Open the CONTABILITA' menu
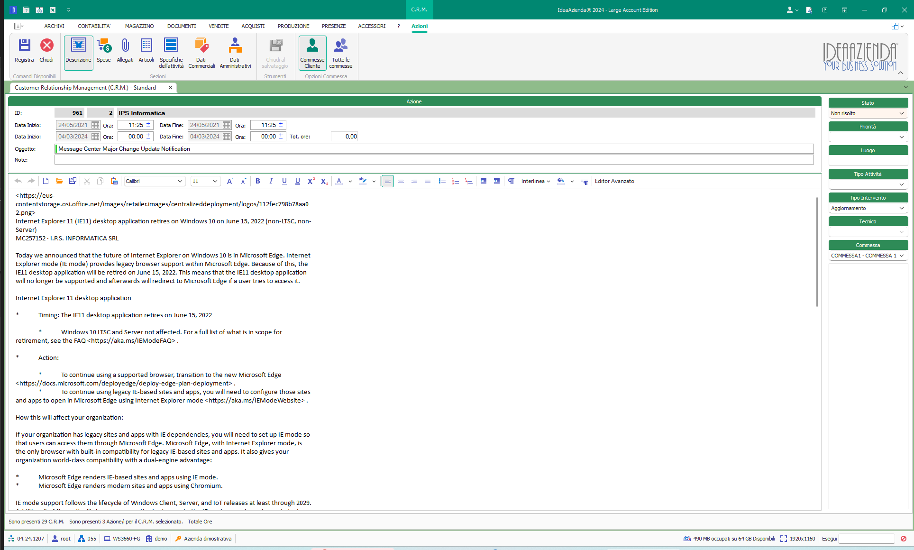Viewport: 914px width, 550px height. pyautogui.click(x=94, y=26)
